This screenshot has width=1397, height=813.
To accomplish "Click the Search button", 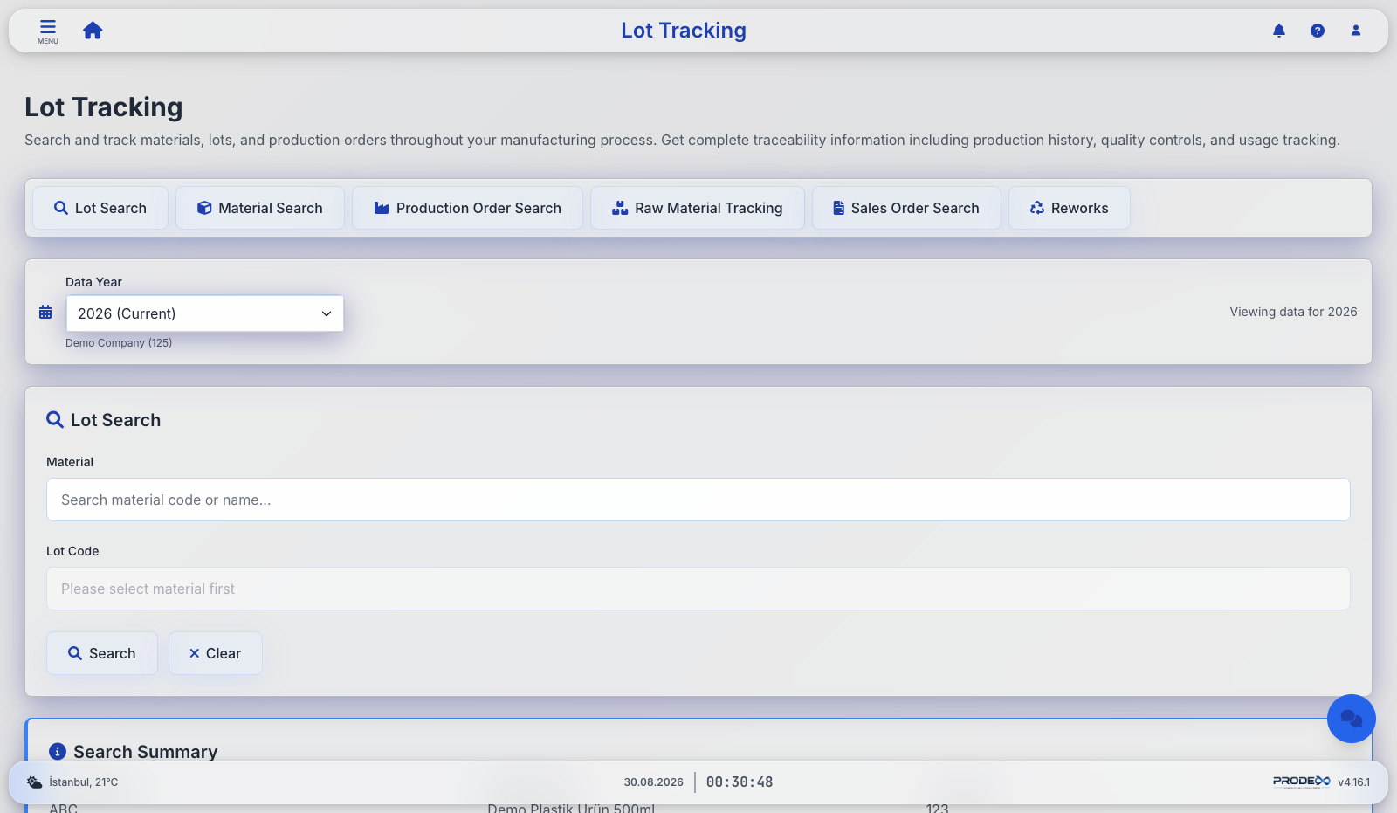I will 102,653.
